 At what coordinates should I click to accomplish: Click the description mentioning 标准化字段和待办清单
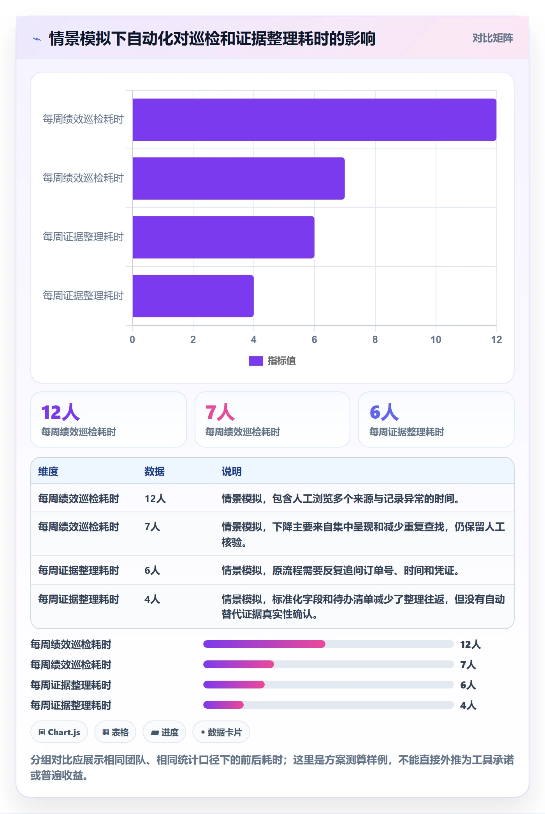pyautogui.click(x=364, y=607)
